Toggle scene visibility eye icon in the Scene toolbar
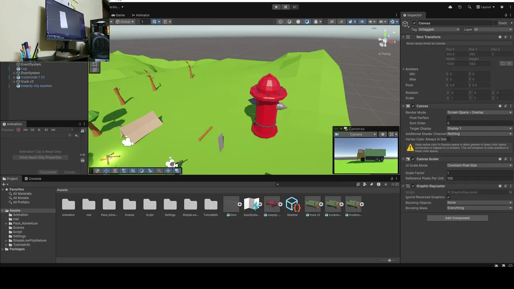Viewport: 514px width, 289px height. tap(362, 22)
